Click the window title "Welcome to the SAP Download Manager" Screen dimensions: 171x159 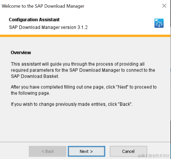tap(43, 6)
